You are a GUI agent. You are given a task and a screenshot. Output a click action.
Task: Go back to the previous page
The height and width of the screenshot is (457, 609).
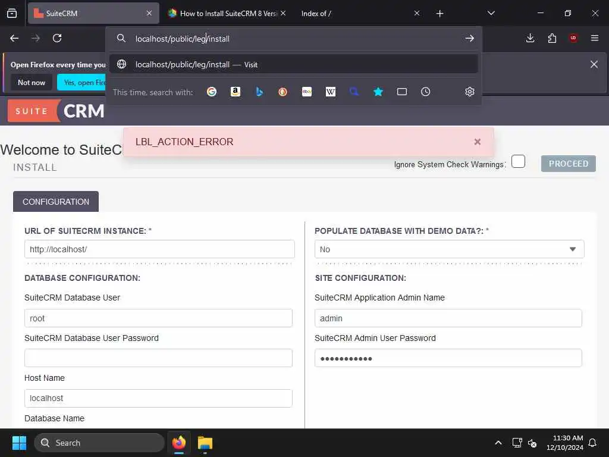[14, 38]
